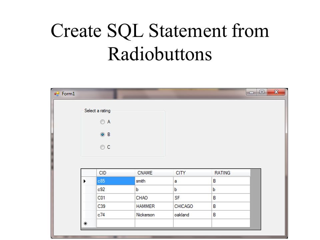Click the Form1 window icon
The image size is (320, 240).
pyautogui.click(x=57, y=94)
